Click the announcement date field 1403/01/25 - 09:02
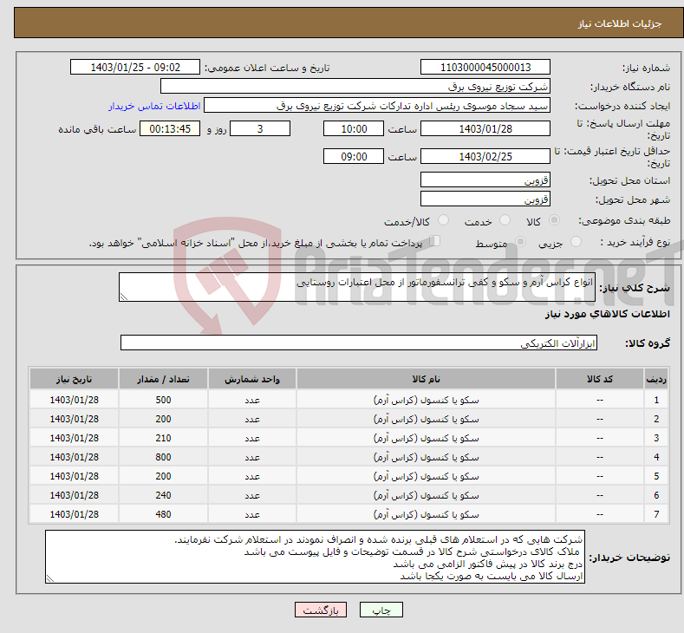The height and width of the screenshot is (633, 684). click(x=135, y=67)
